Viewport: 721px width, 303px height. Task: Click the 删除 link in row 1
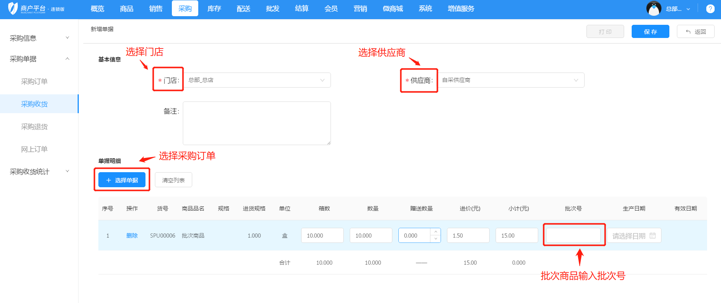tap(132, 236)
